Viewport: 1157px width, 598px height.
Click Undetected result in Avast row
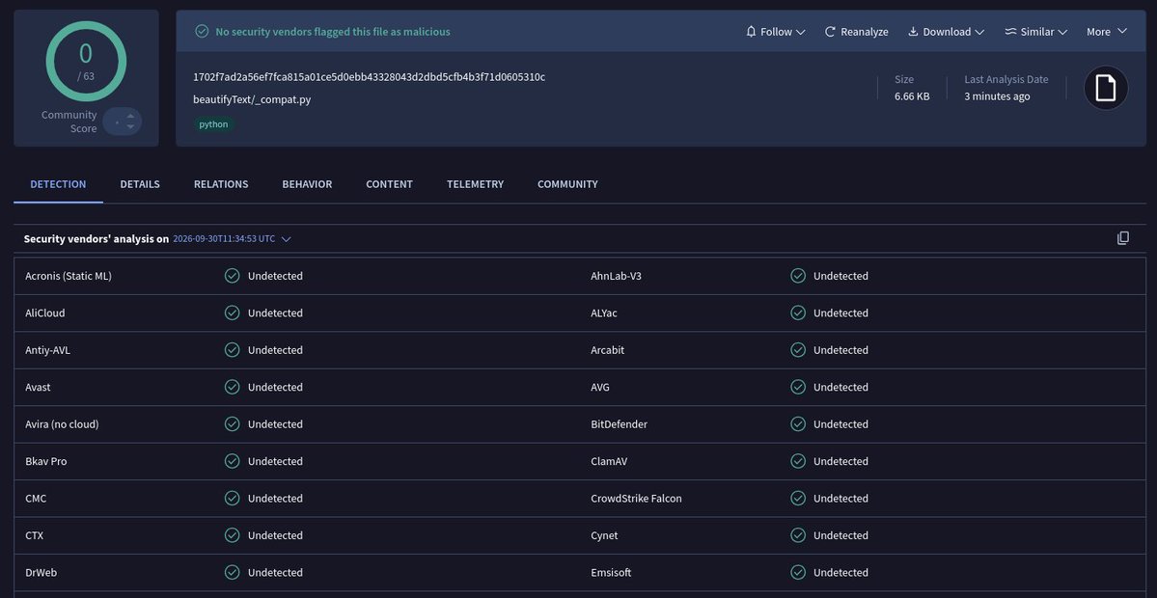(275, 387)
